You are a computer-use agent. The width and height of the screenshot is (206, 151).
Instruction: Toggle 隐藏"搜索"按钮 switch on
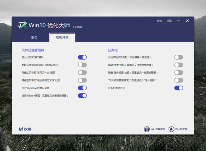[179, 65]
